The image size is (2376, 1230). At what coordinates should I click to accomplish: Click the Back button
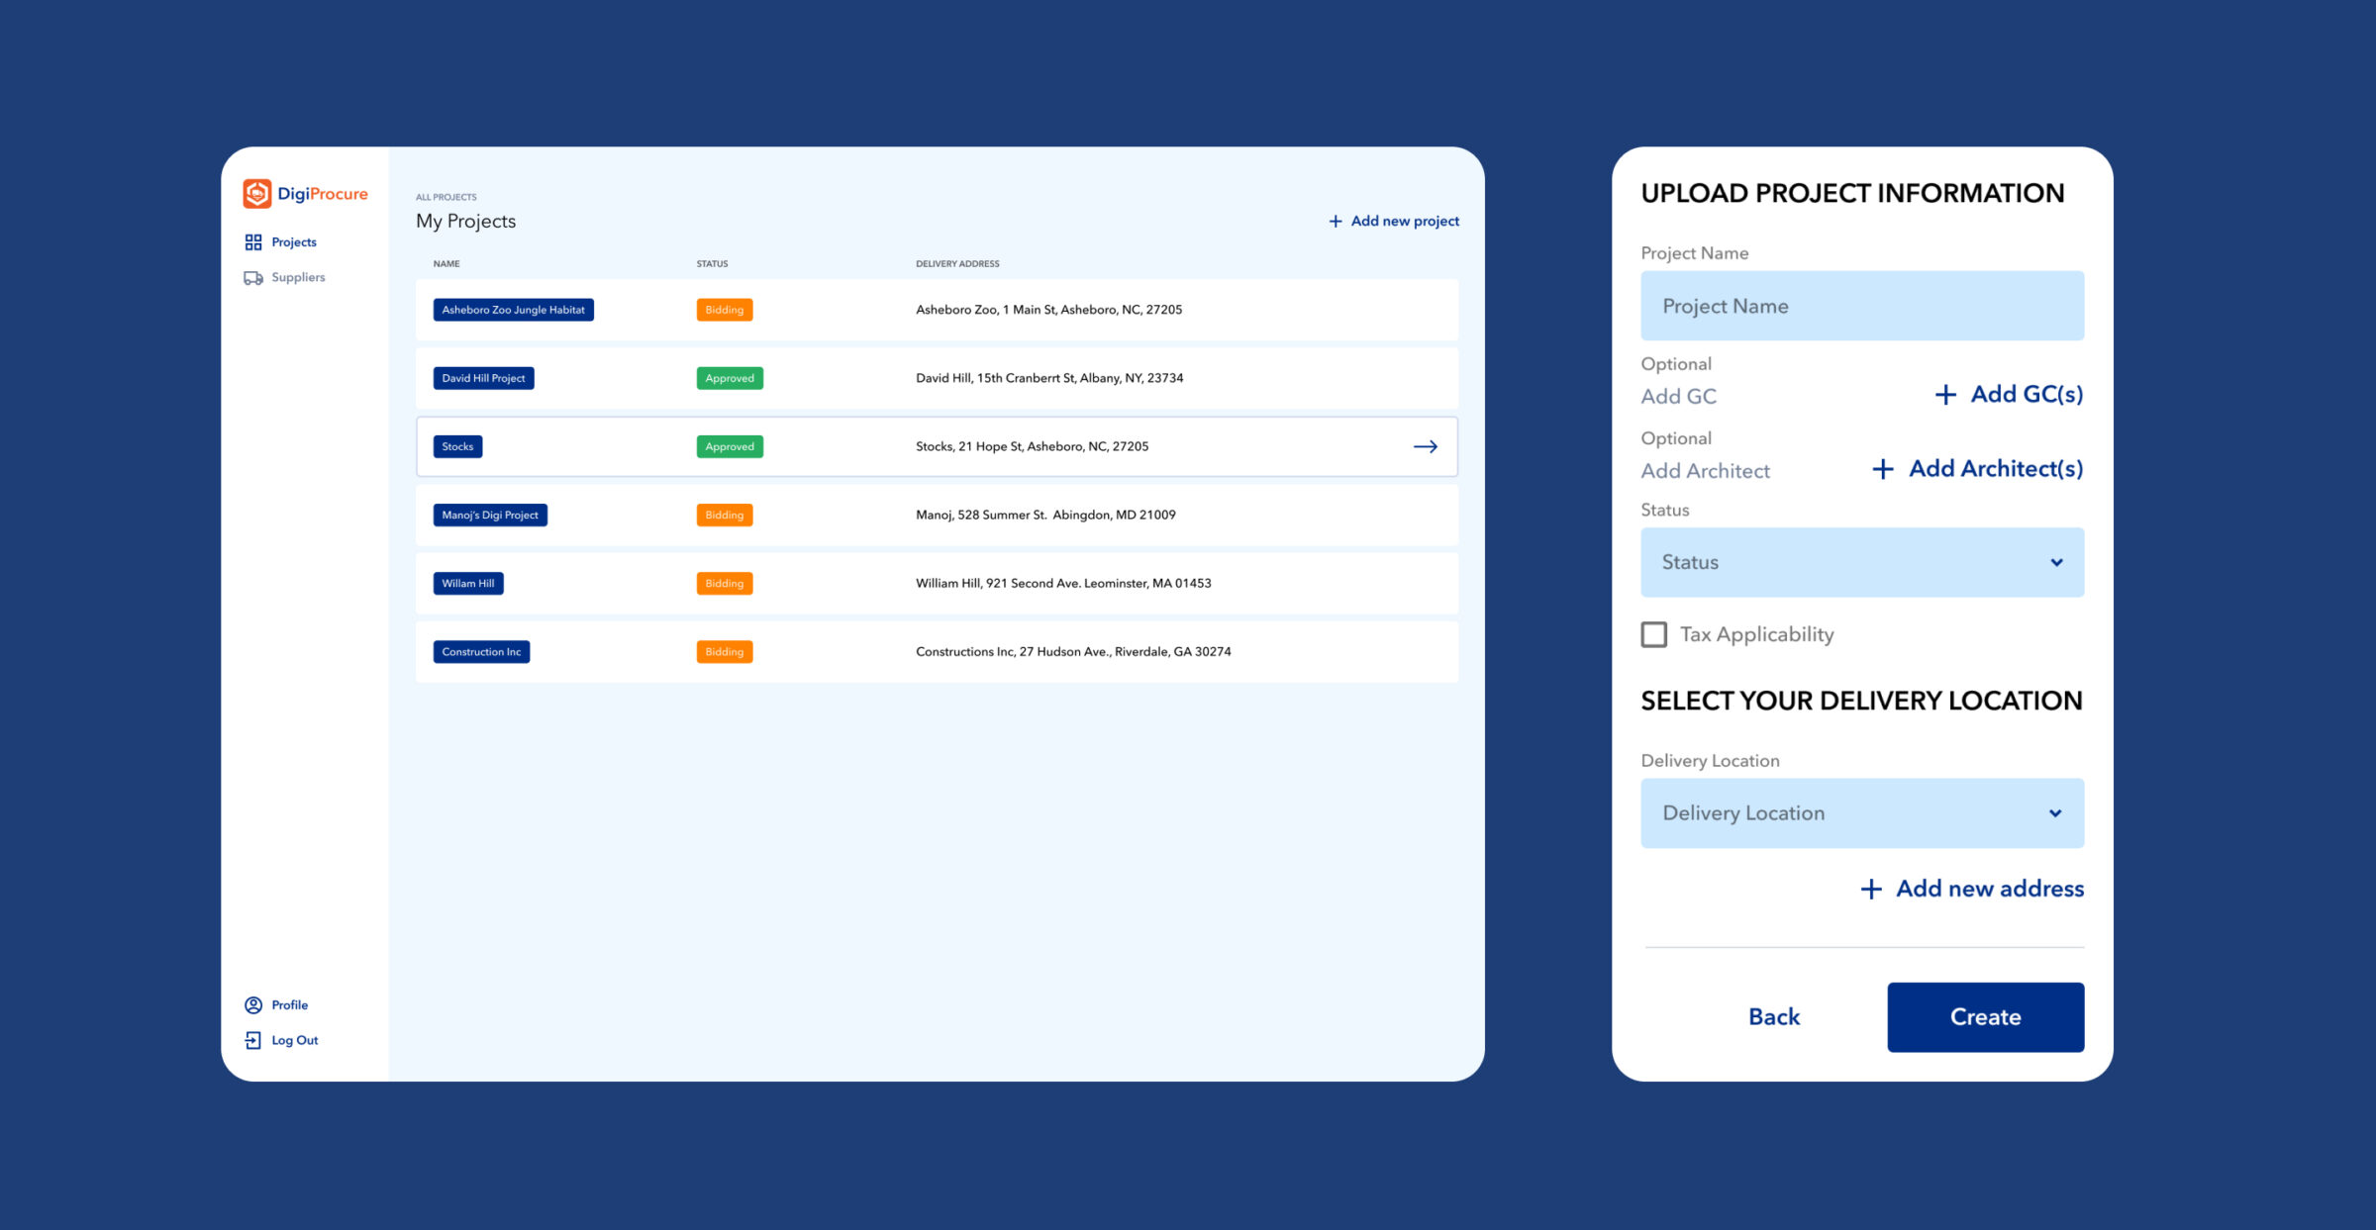(1774, 1017)
